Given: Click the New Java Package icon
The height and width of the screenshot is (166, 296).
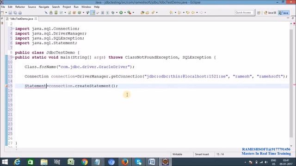Looking at the screenshot, I should [74, 12].
